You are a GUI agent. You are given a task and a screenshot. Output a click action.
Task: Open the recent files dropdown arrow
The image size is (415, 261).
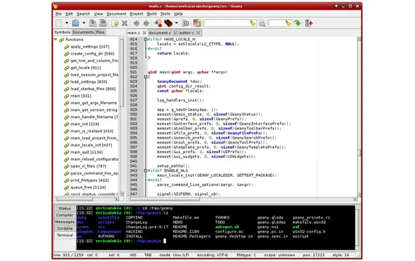click(84, 23)
